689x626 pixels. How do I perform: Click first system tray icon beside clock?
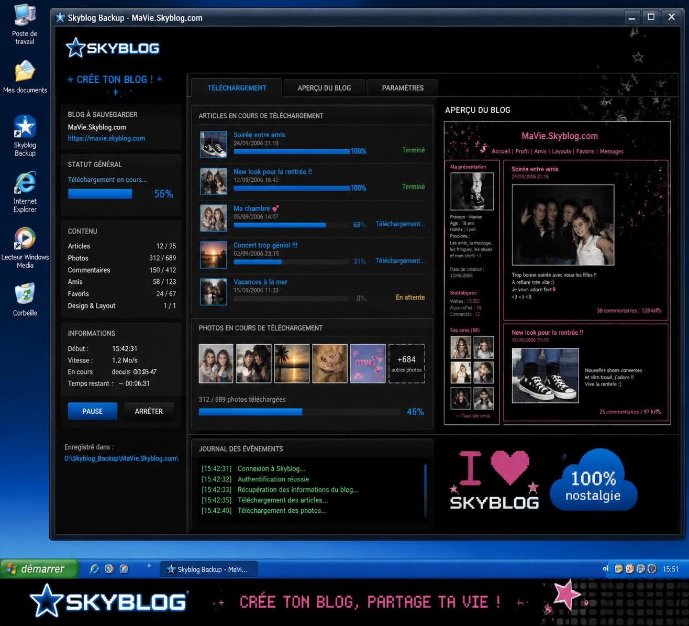(x=619, y=569)
